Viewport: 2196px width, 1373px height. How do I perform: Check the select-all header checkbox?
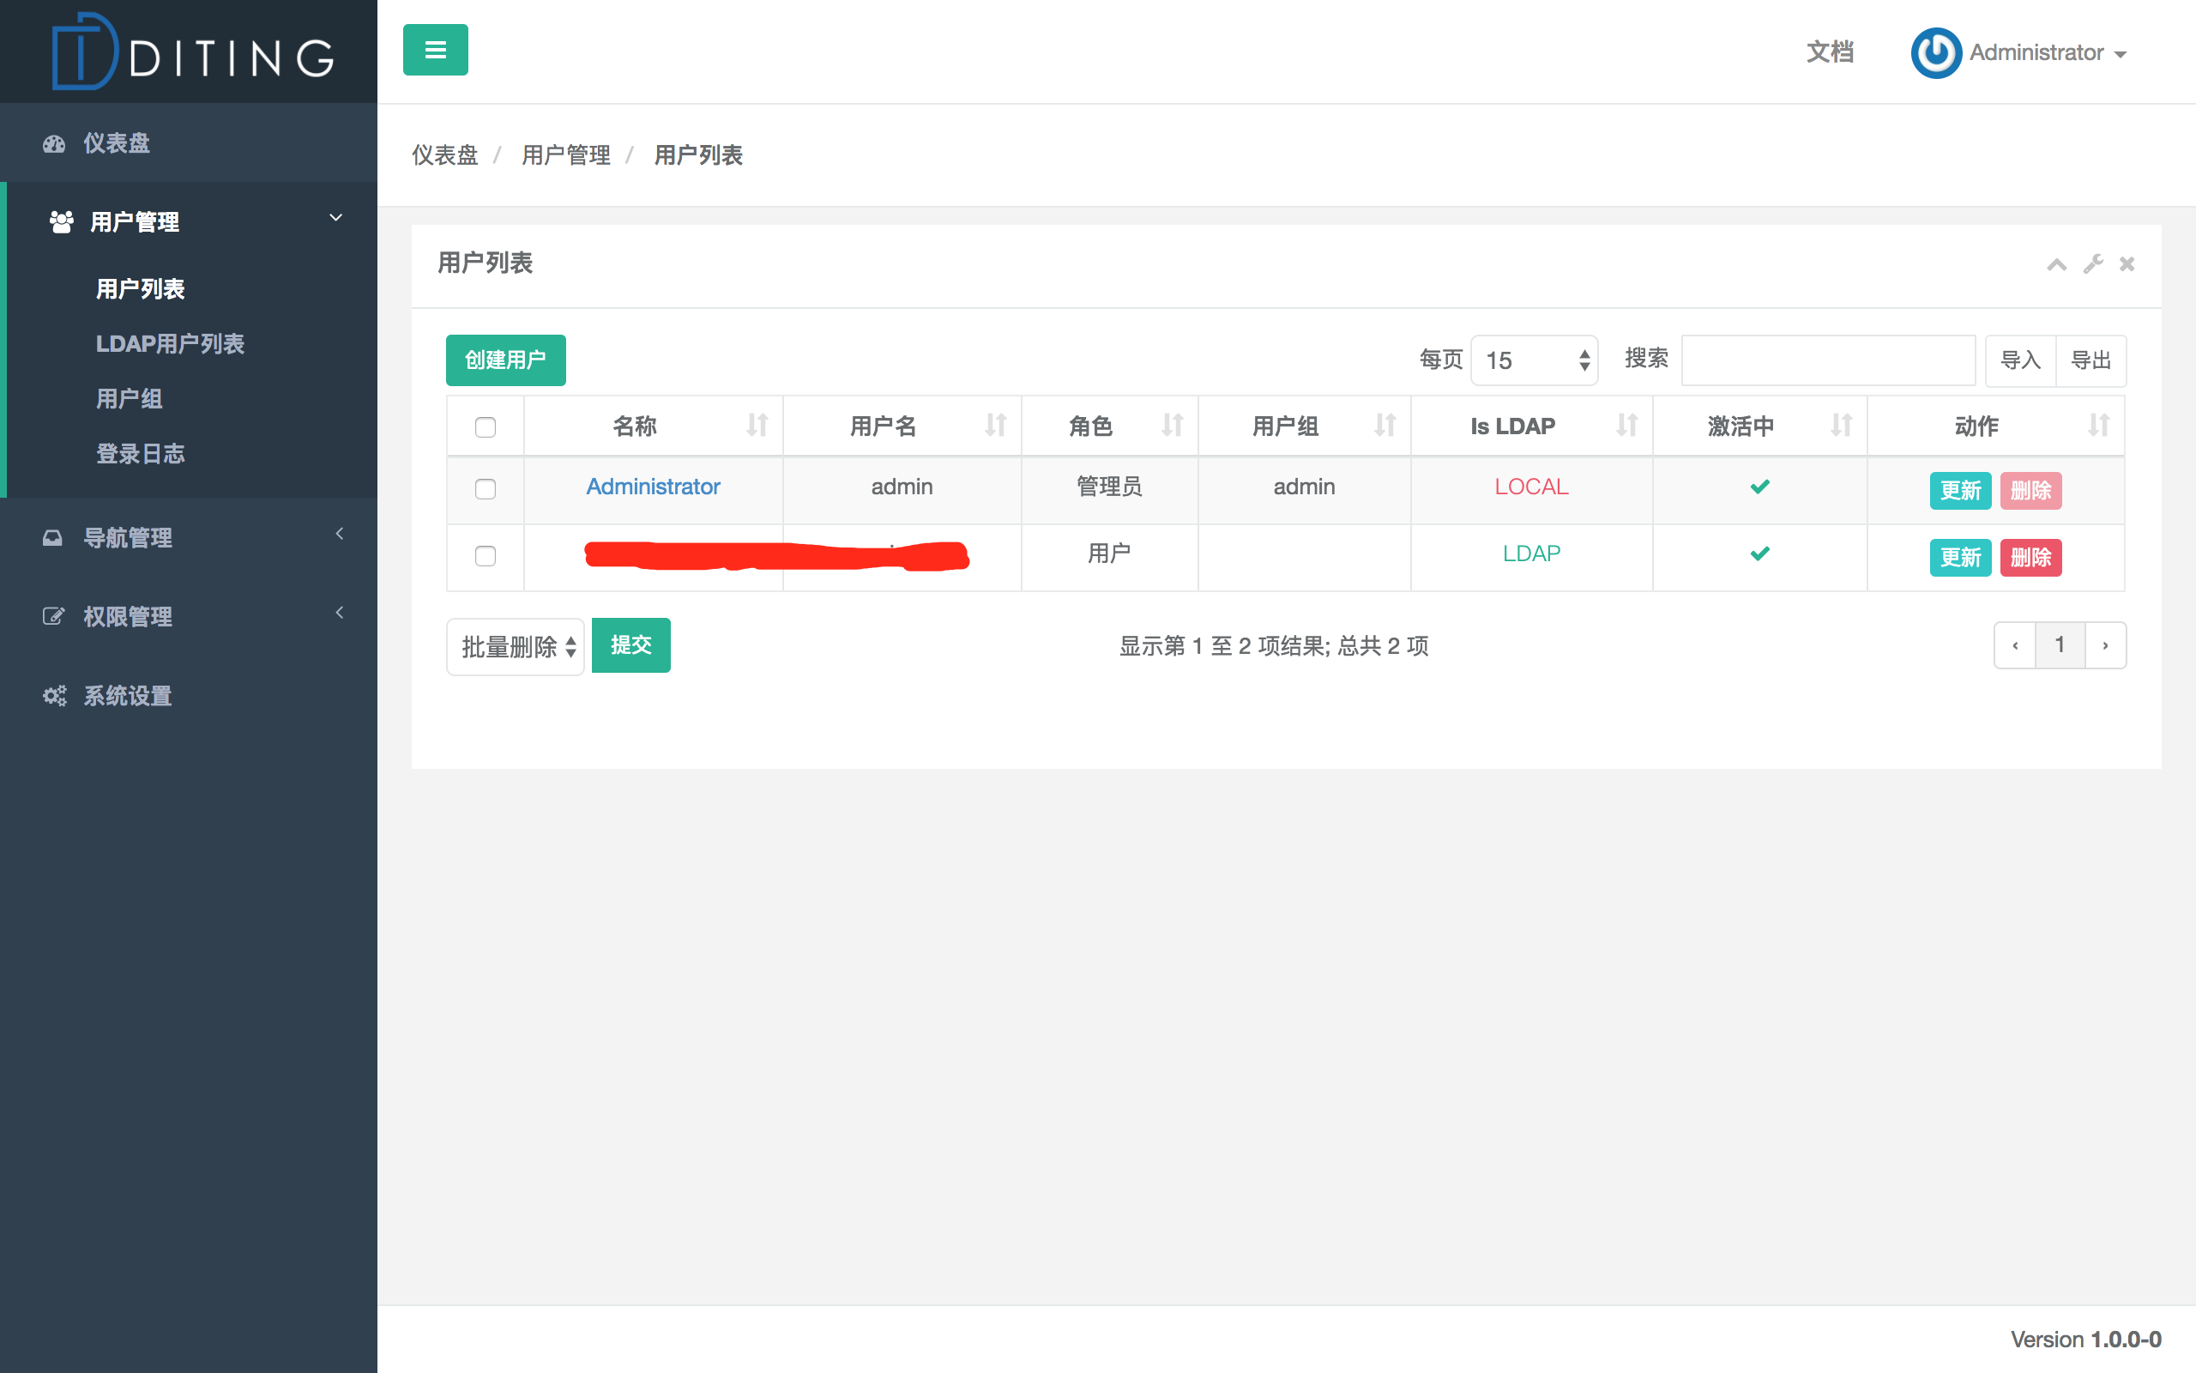coord(486,426)
